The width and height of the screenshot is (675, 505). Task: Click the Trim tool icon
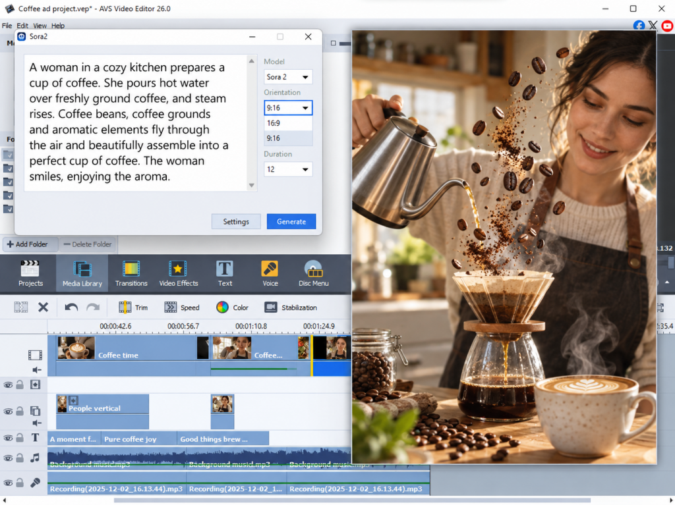[x=125, y=307]
